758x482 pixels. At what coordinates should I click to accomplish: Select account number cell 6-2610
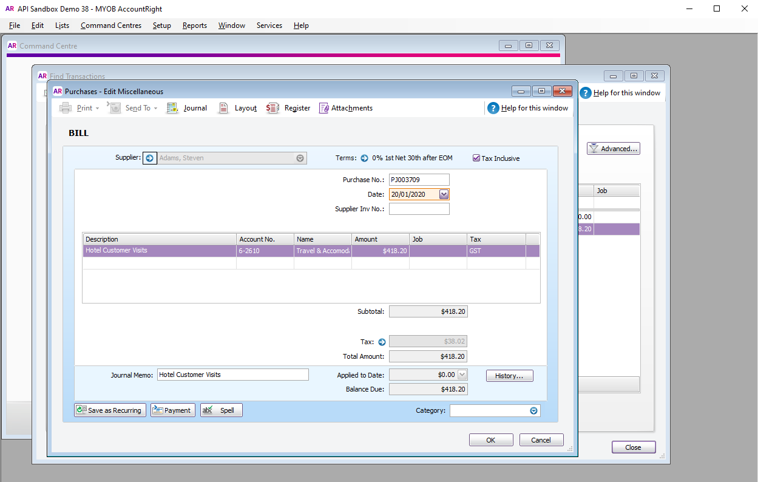pos(265,251)
